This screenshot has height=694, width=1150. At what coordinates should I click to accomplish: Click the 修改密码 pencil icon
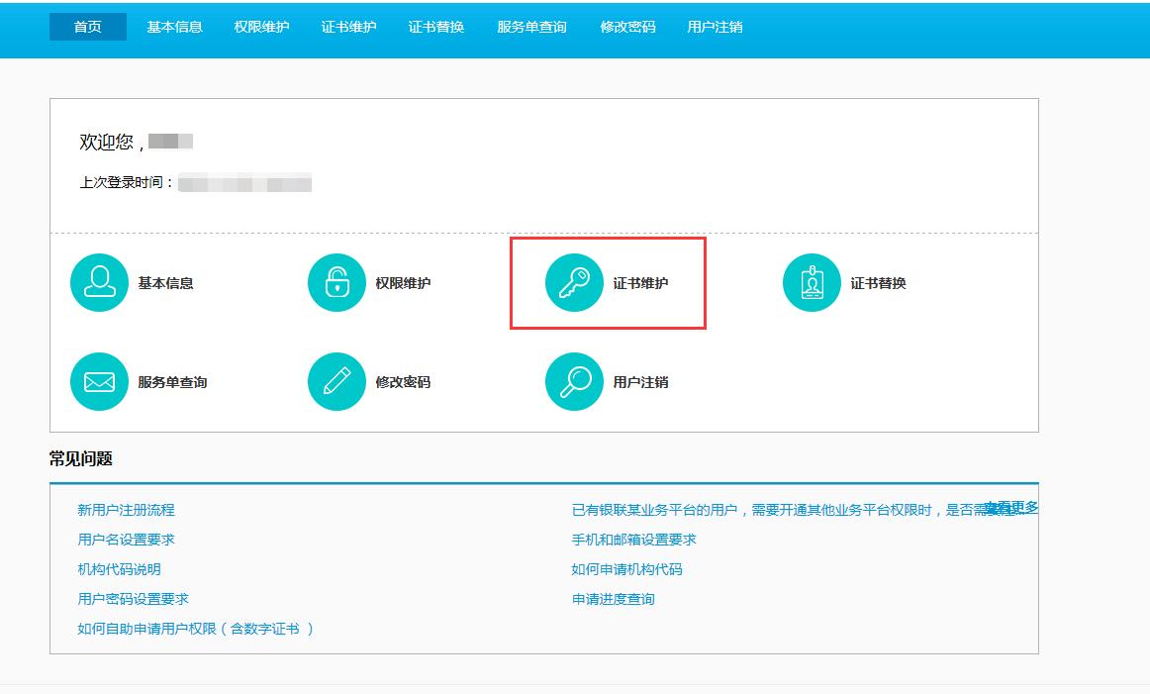[x=336, y=381]
